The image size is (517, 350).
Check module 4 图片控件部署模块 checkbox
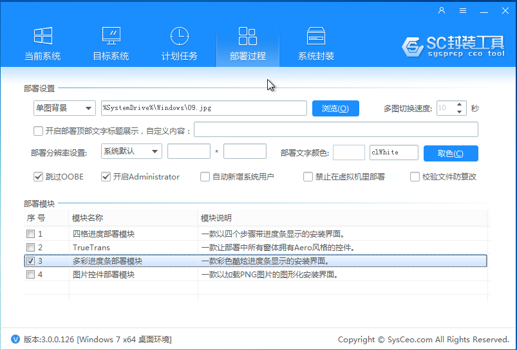tap(30, 274)
